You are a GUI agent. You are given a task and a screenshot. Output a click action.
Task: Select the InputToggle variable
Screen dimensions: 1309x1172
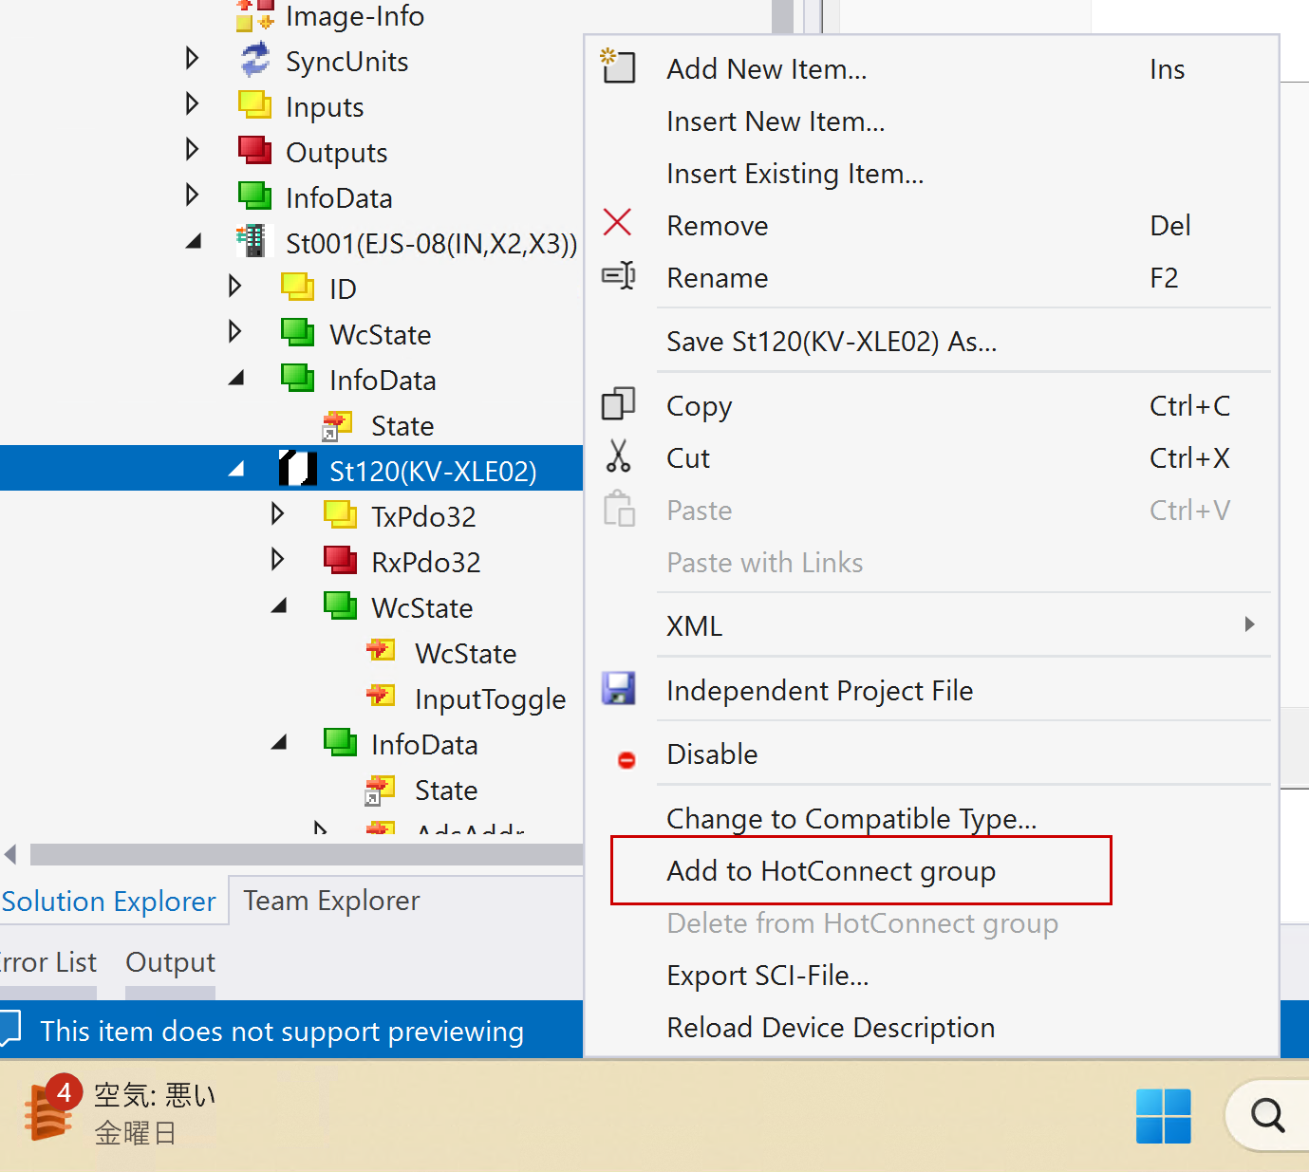490,699
